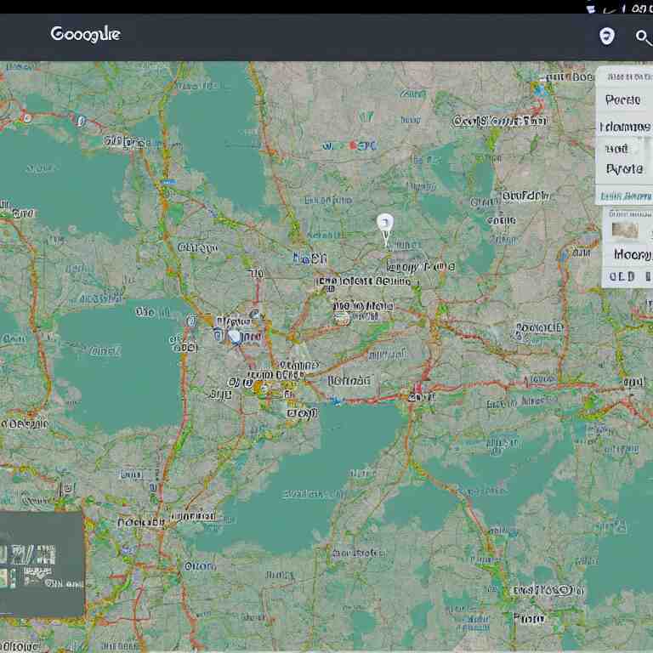Open the dark overlay panel at bottom left
Screen dimensions: 653x653
click(x=42, y=563)
